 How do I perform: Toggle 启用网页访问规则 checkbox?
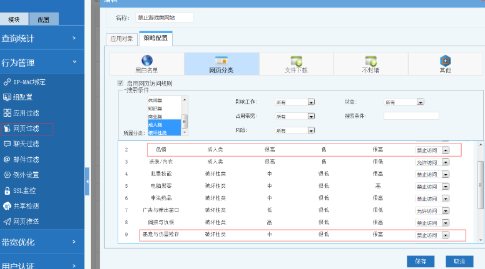point(121,83)
